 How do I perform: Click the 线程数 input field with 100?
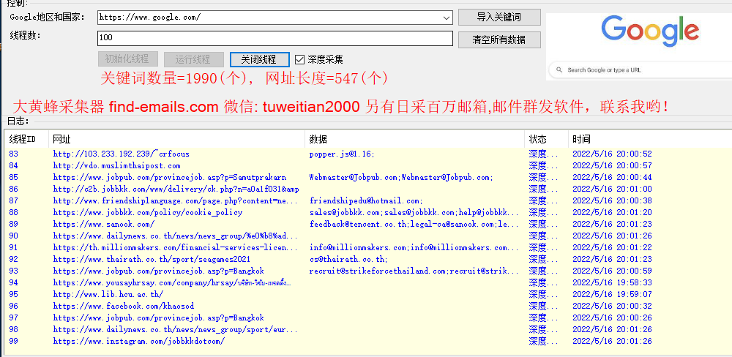[x=275, y=38]
